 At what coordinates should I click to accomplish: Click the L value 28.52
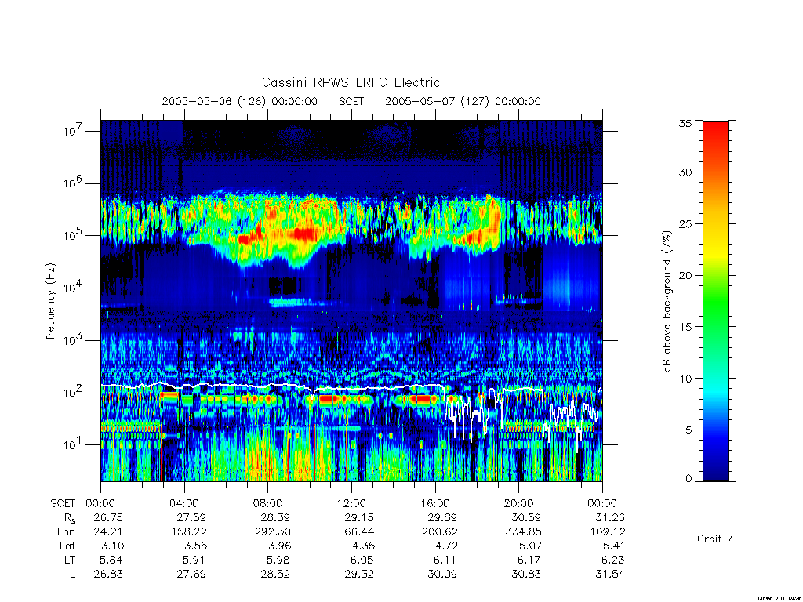tap(275, 575)
